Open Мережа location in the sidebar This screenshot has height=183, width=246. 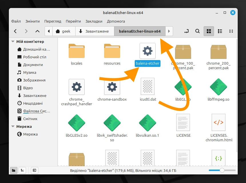click(x=27, y=134)
